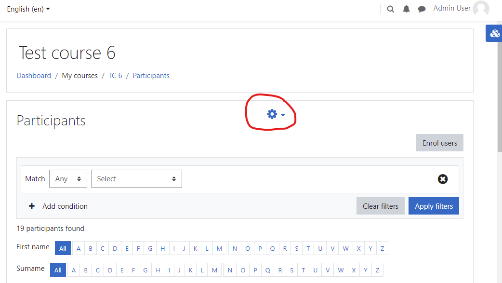This screenshot has width=502, height=283.
Task: Filter First name by letter T
Action: [308, 248]
